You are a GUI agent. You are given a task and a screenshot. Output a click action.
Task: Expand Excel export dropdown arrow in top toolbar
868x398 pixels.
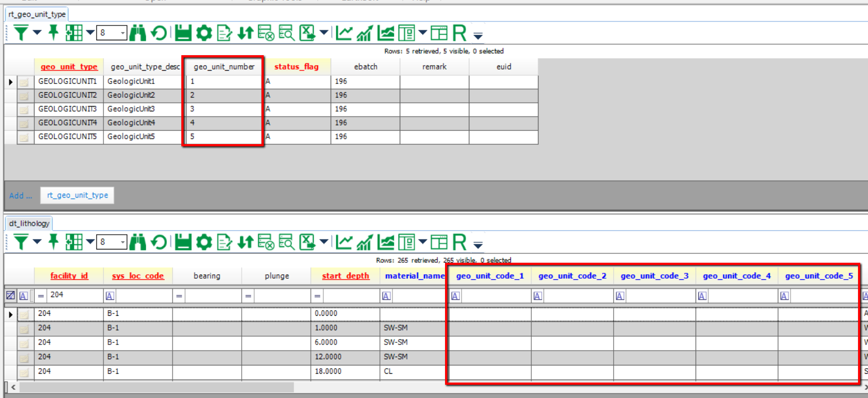(323, 33)
